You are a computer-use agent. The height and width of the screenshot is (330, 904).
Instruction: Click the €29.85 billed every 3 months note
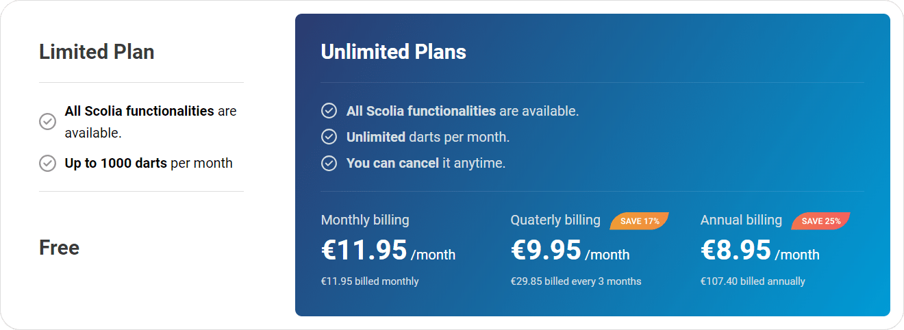pos(576,281)
